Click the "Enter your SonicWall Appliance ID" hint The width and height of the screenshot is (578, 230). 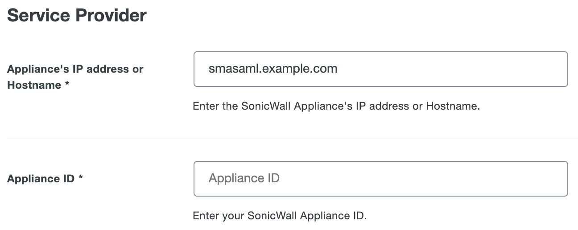tap(279, 216)
